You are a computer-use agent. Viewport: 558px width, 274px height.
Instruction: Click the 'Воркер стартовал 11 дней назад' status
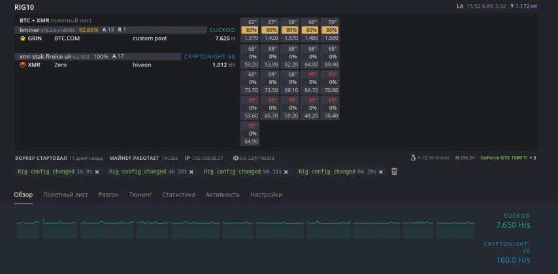[x=59, y=158]
